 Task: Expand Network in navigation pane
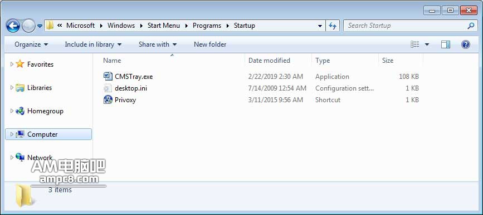click(x=12, y=158)
